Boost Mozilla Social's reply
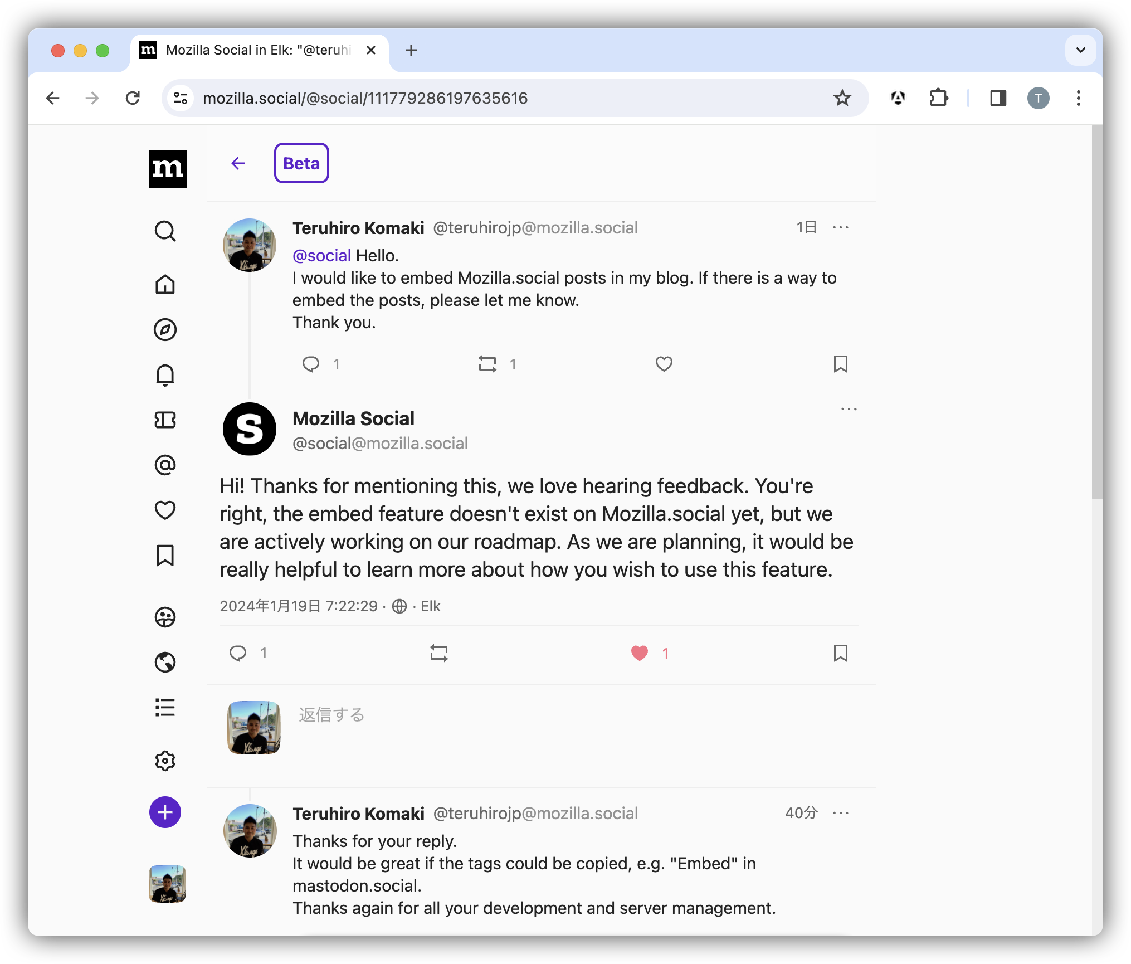Screen dimensions: 1131x964 pyautogui.click(x=438, y=653)
